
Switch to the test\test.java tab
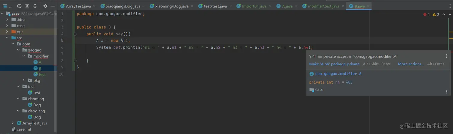click(215, 6)
